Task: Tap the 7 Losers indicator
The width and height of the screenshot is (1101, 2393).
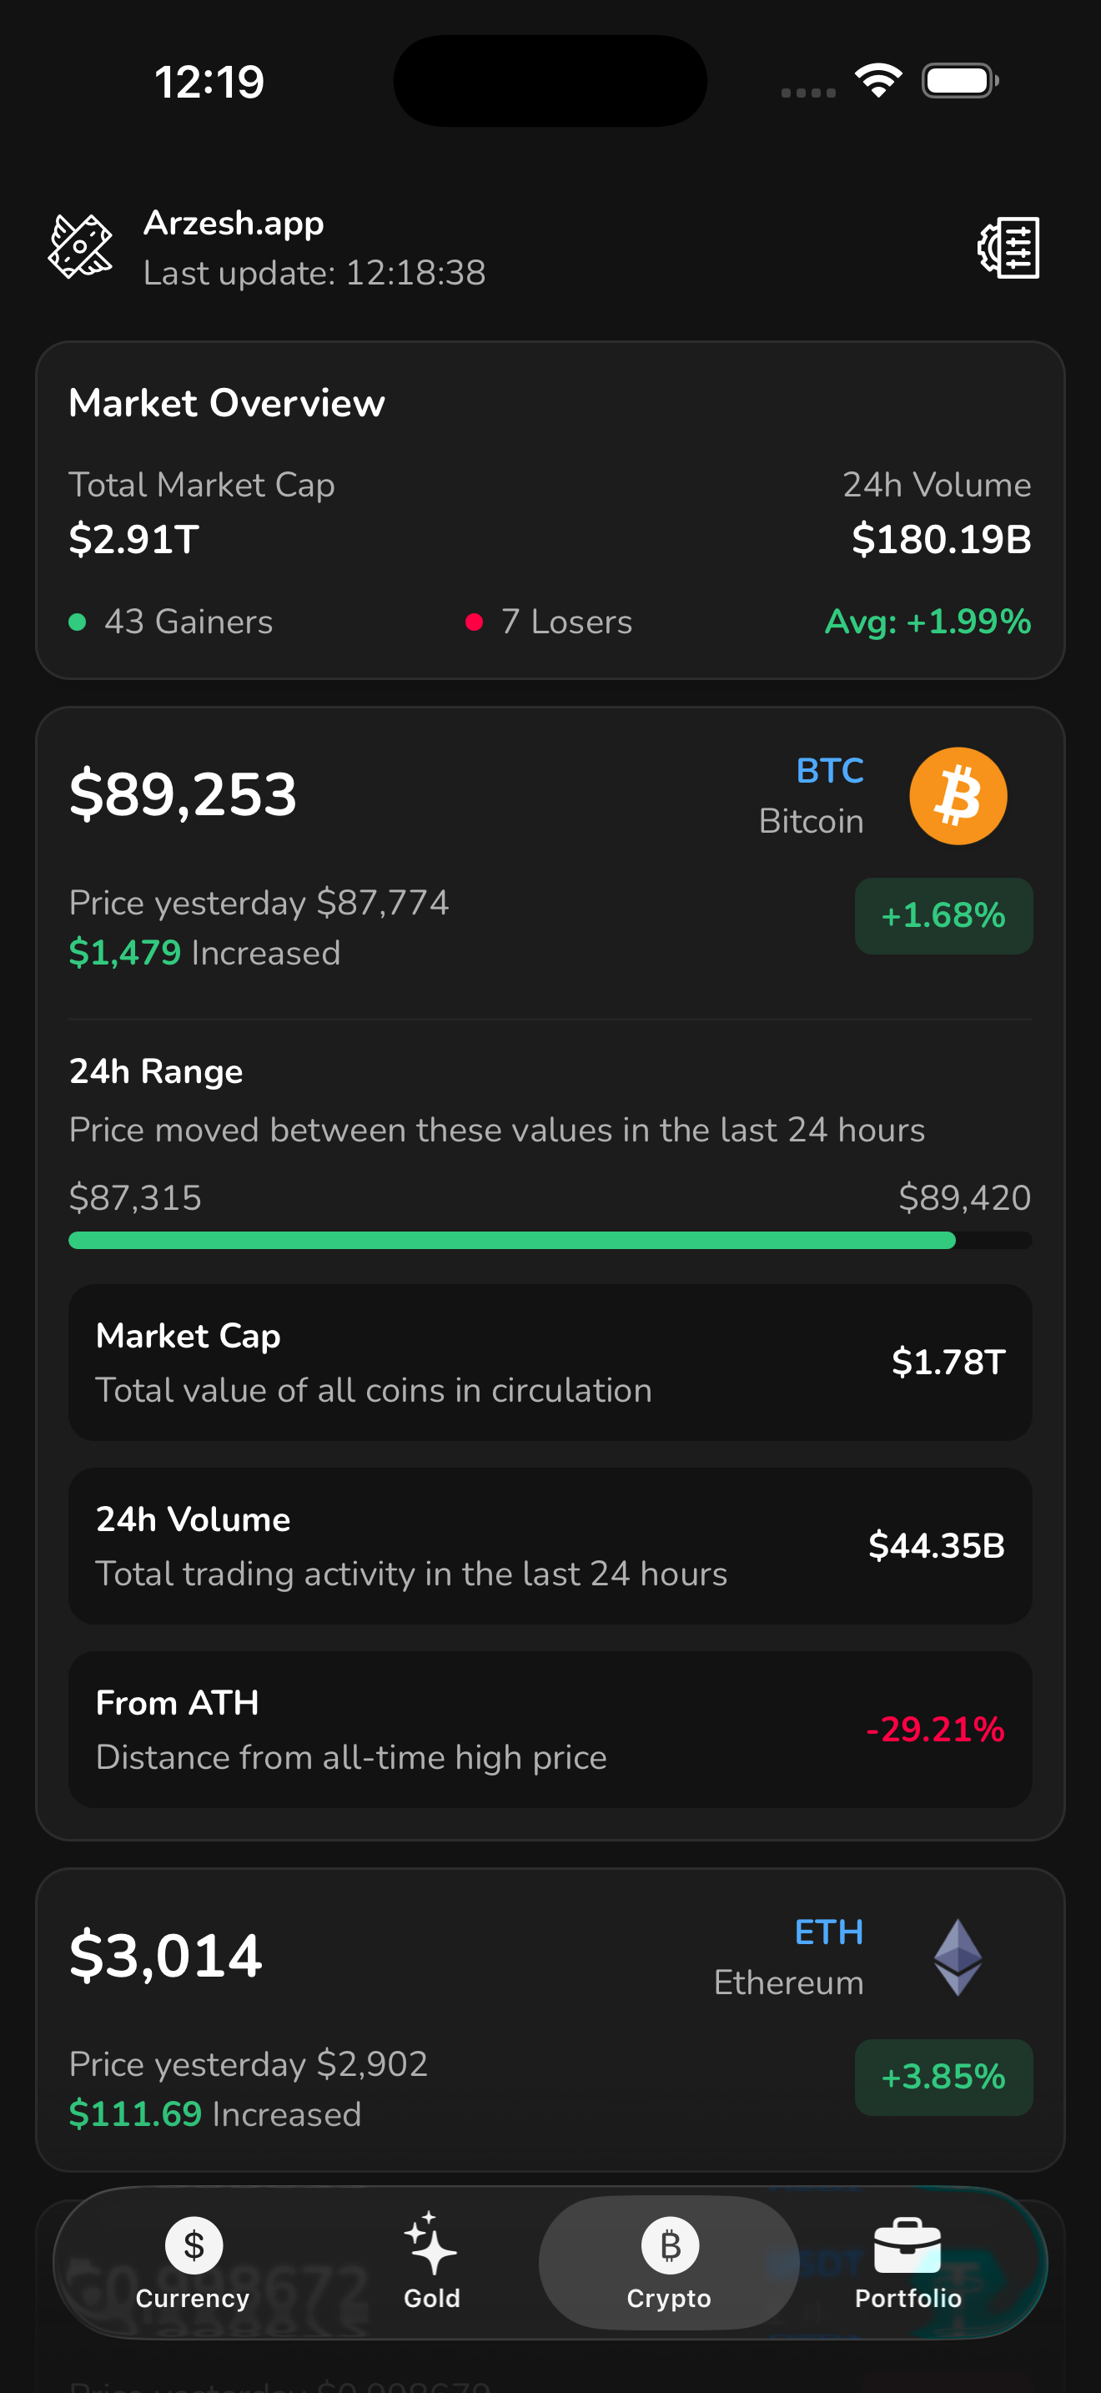Action: (x=549, y=622)
